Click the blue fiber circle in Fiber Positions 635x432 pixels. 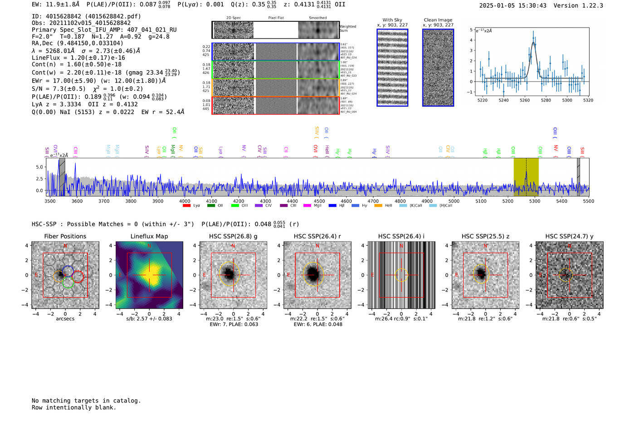tap(68, 271)
